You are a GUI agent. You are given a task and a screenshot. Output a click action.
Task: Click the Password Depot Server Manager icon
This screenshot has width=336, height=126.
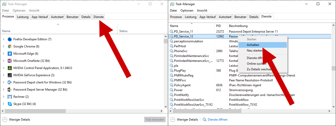[10, 90]
